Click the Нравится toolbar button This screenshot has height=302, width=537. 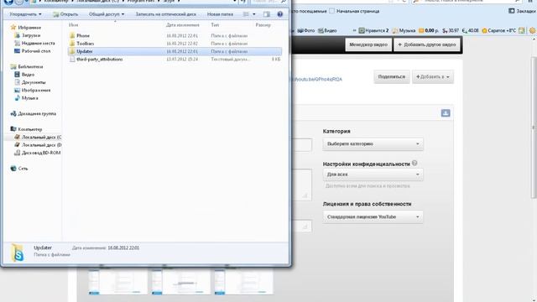(373, 30)
